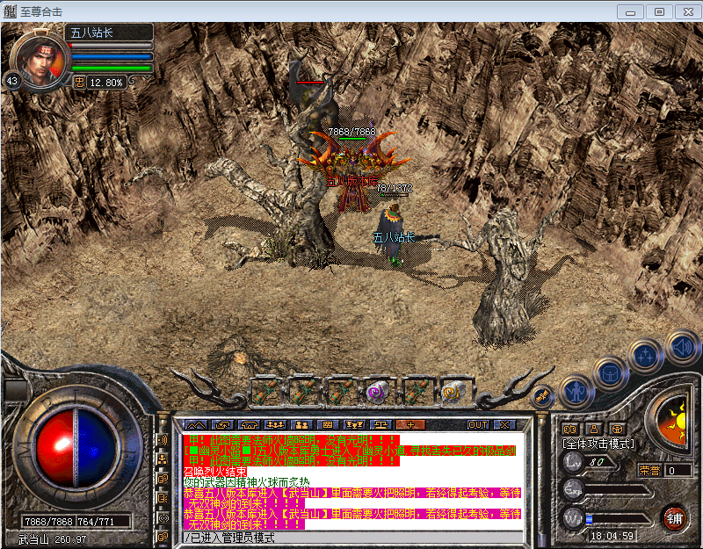Click the map location 武当山 260:97
This screenshot has height=549, width=703.
[52, 539]
